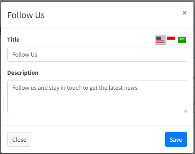Viewport: 195px width, 154px height.
Task: Click the Follow Us modal heading
Action: 26,15
